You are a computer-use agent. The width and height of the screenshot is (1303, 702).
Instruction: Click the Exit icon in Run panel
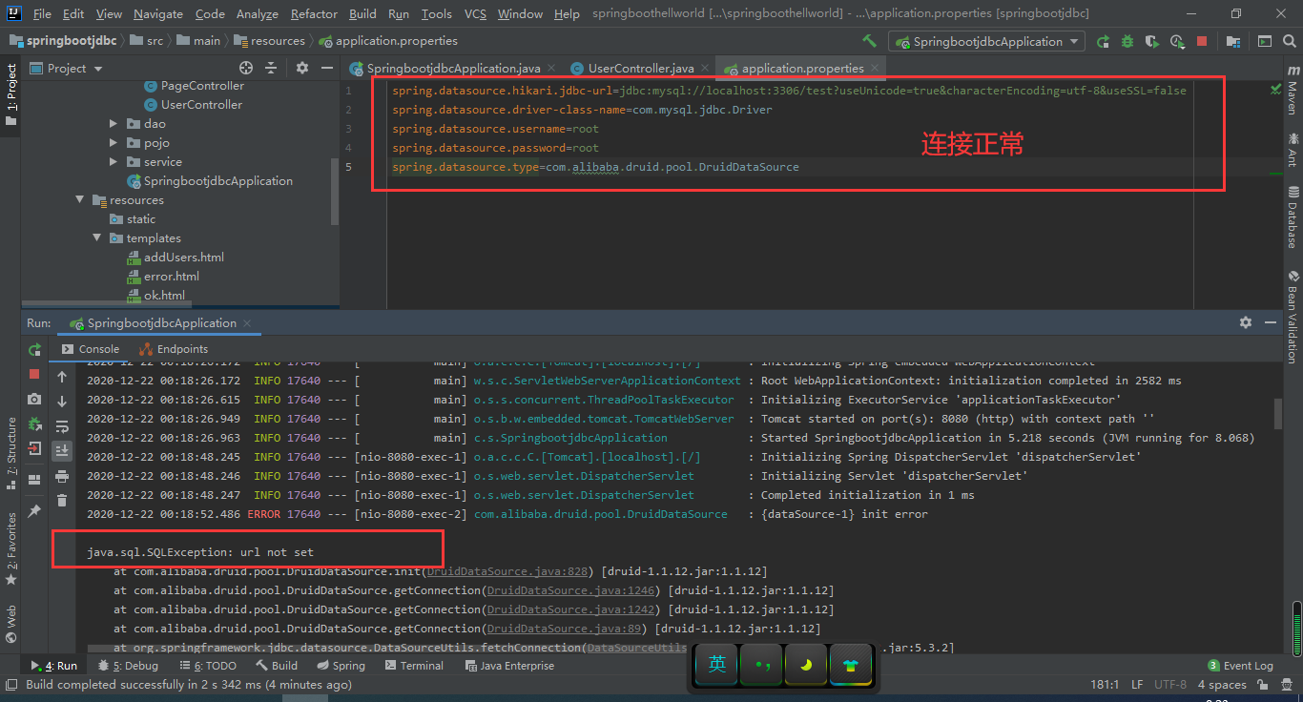34,448
